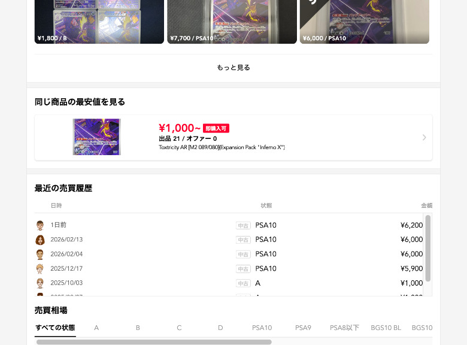467x345 pixels.
Task: Open Toxtricity AR M2 089/080 product link
Action: (x=222, y=147)
